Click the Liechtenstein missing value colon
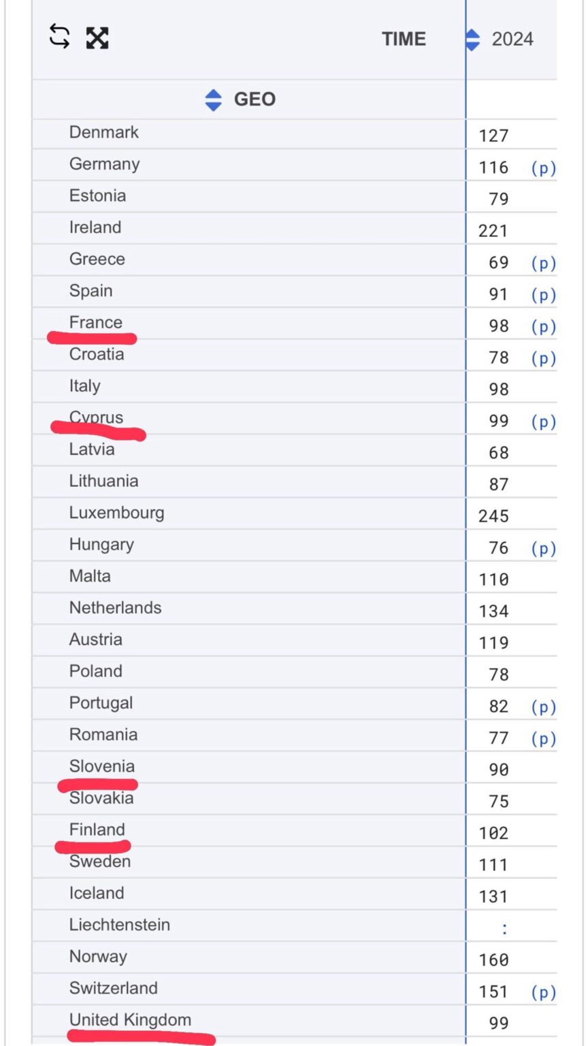The image size is (588, 1046). click(x=504, y=929)
